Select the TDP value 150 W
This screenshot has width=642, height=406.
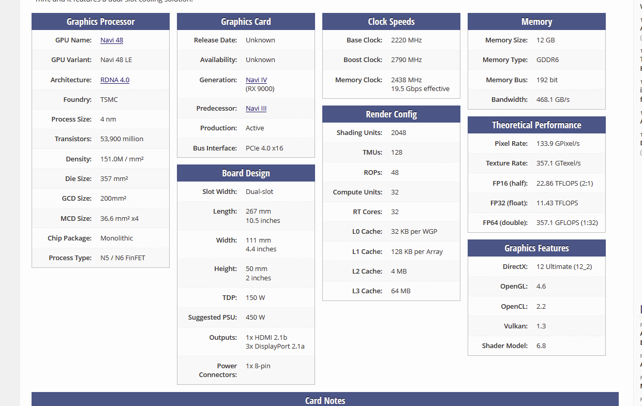click(x=256, y=297)
